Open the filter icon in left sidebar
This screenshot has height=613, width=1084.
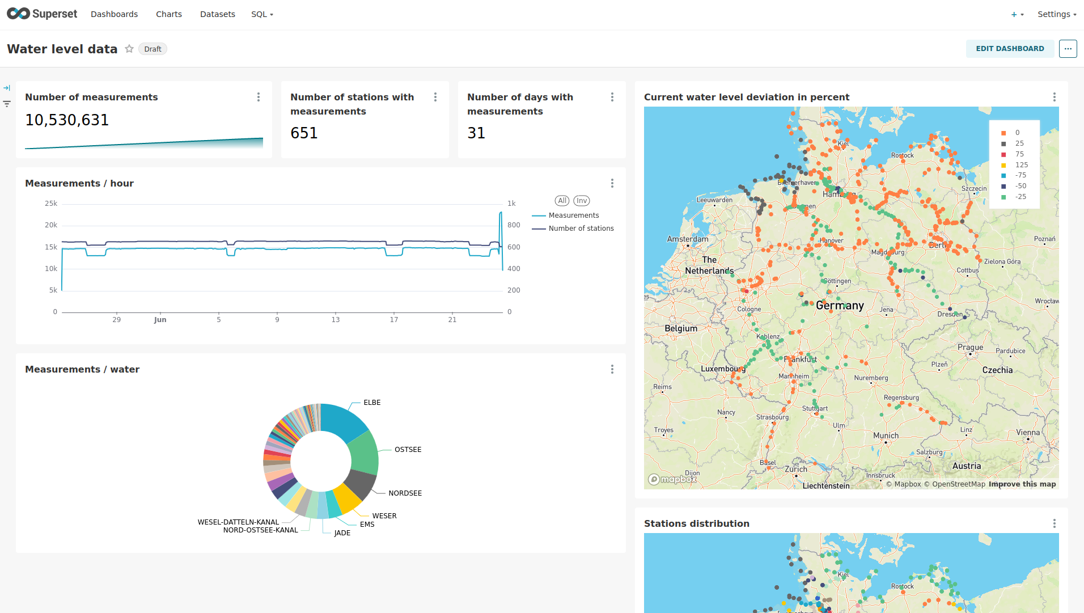tap(7, 104)
